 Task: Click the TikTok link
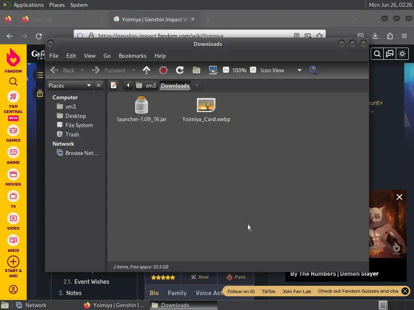pos(268,291)
